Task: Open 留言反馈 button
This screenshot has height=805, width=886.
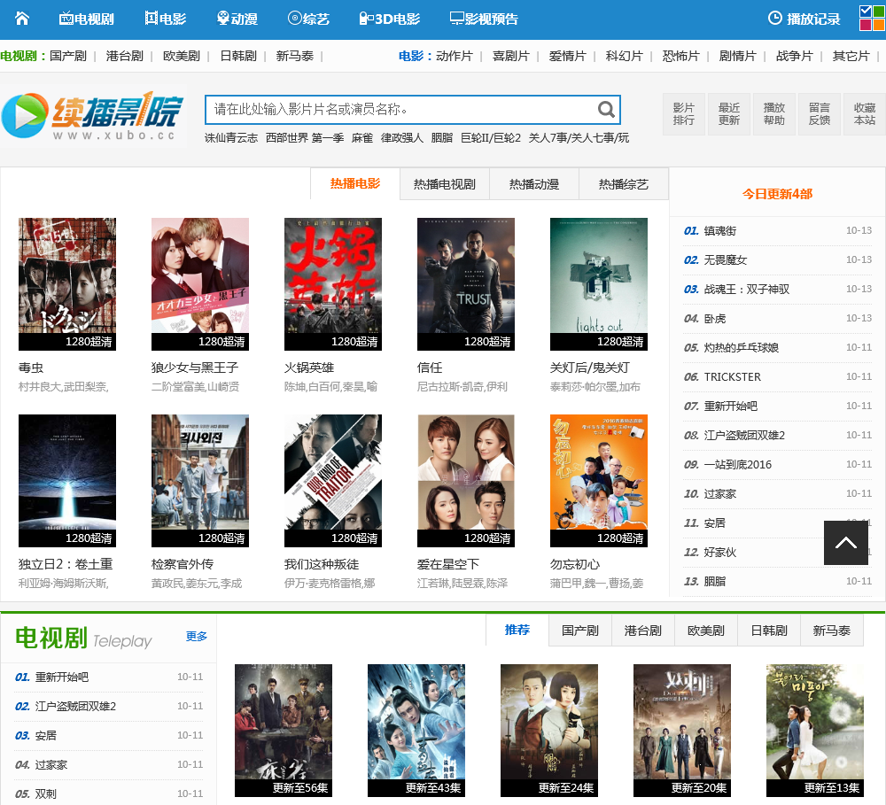Action: [820, 114]
